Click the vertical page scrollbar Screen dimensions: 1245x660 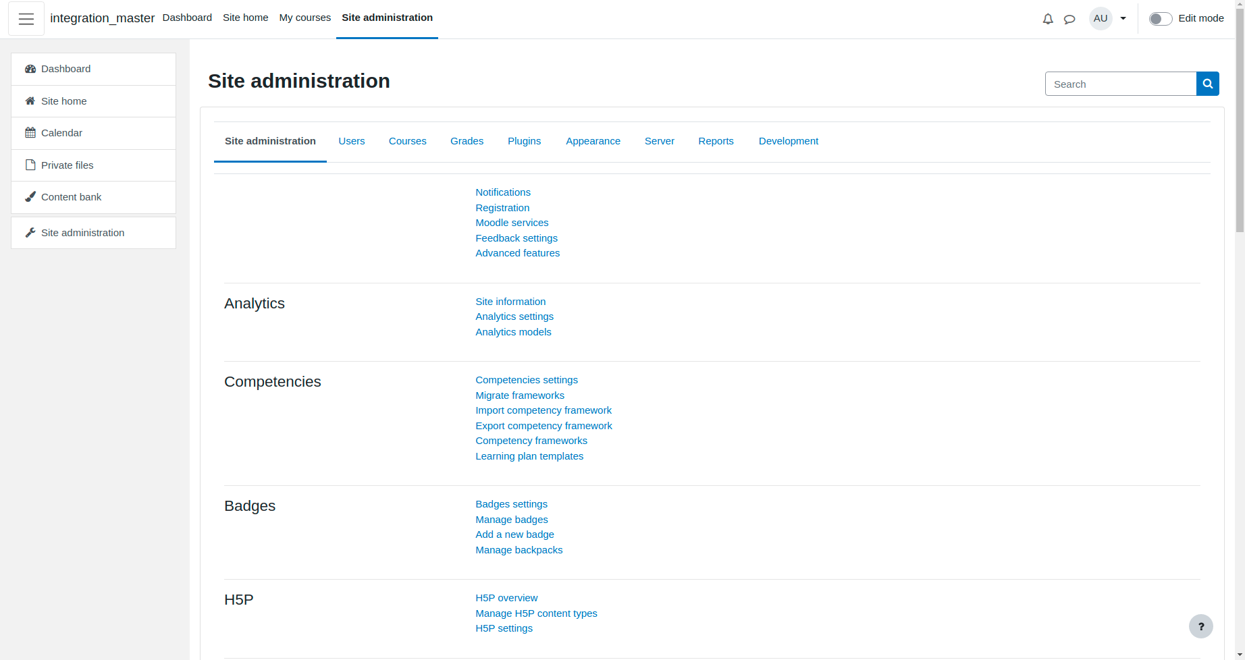point(1240,121)
